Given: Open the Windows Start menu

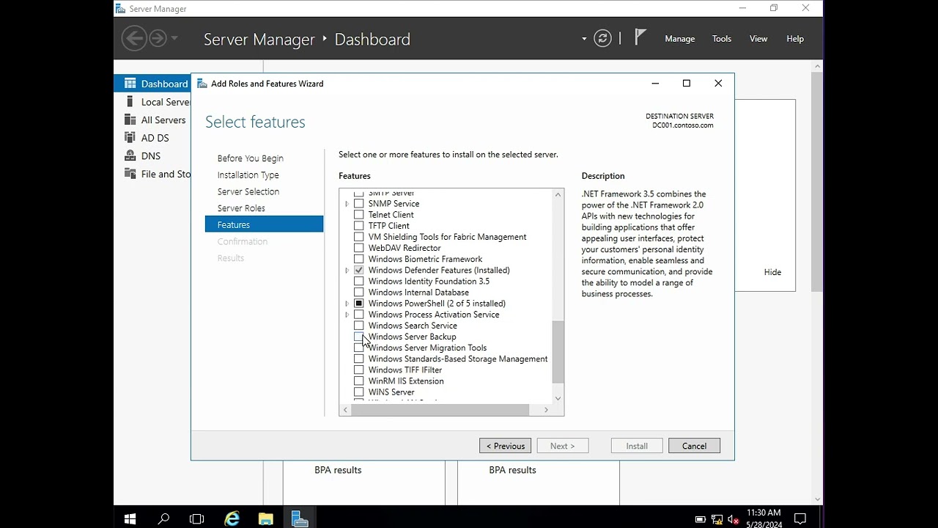Looking at the screenshot, I should pos(130,519).
